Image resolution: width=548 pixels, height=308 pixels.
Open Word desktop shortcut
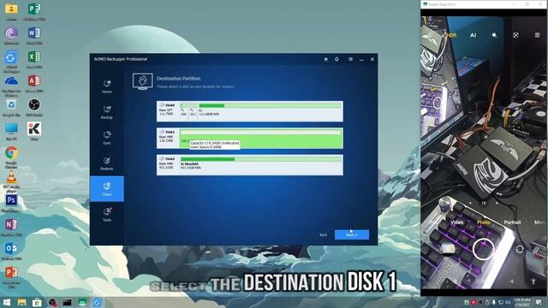point(34,36)
